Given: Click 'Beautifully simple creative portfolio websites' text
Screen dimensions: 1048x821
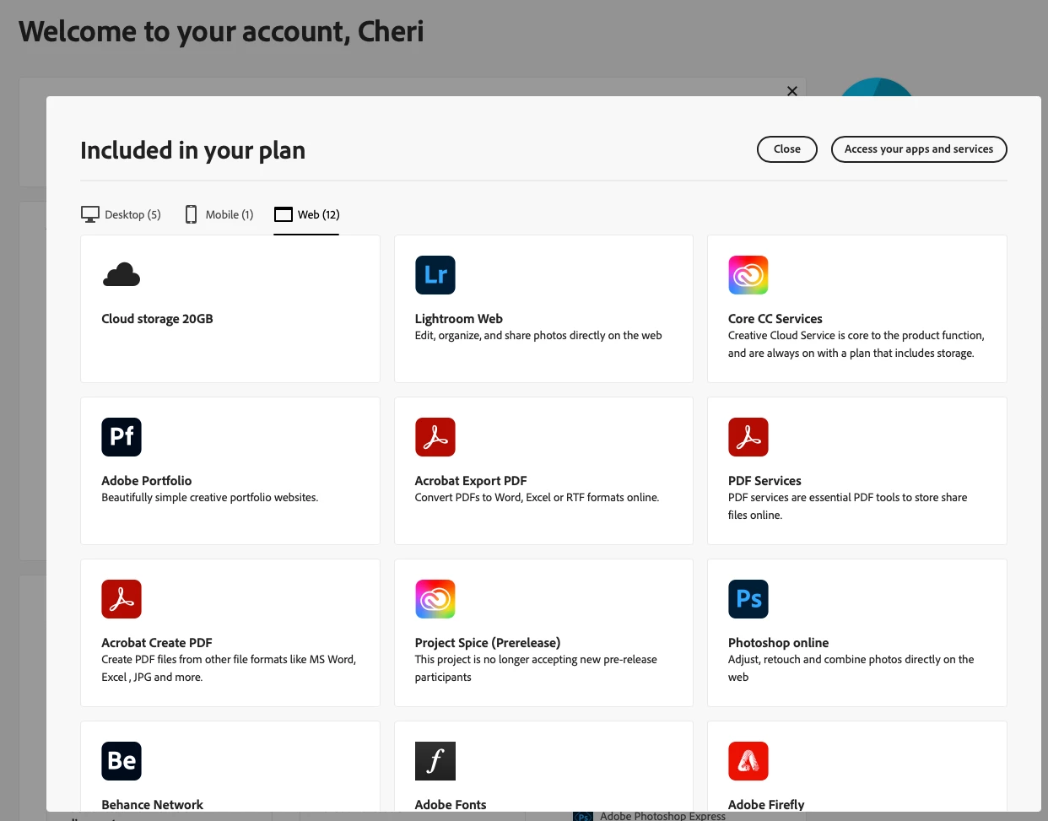Looking at the screenshot, I should (210, 498).
